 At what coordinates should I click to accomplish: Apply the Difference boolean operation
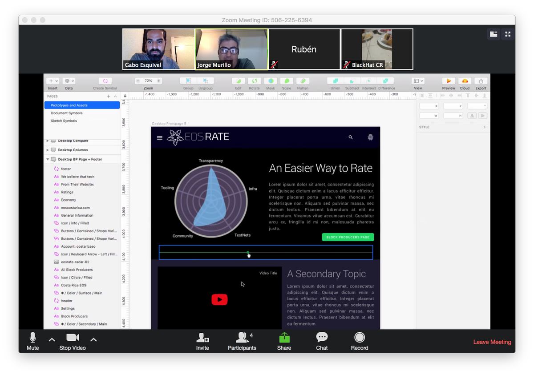coord(386,81)
